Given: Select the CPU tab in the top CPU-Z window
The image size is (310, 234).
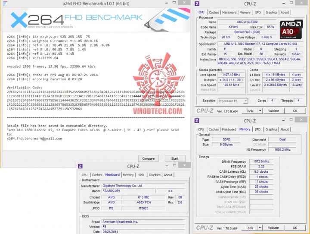Looking at the screenshot, I should tap(201, 12).
